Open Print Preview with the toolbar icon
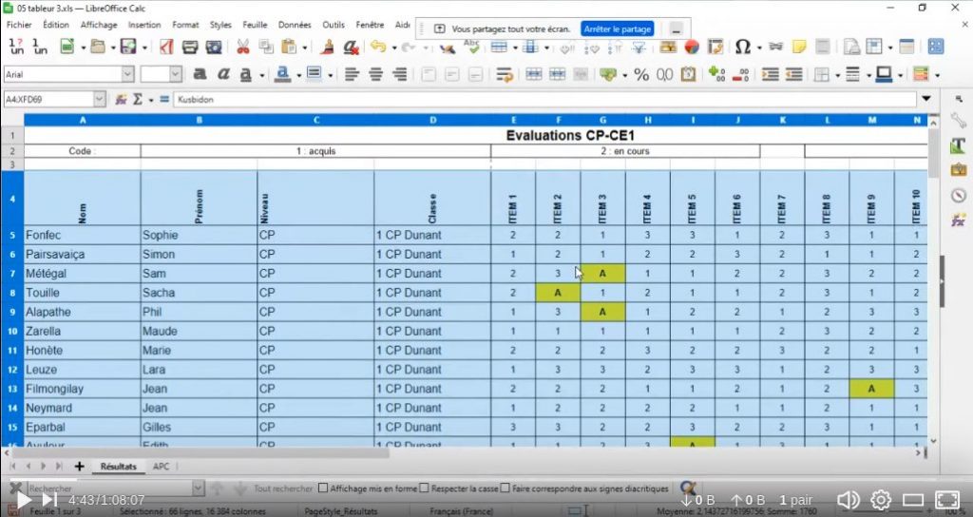 tap(214, 48)
